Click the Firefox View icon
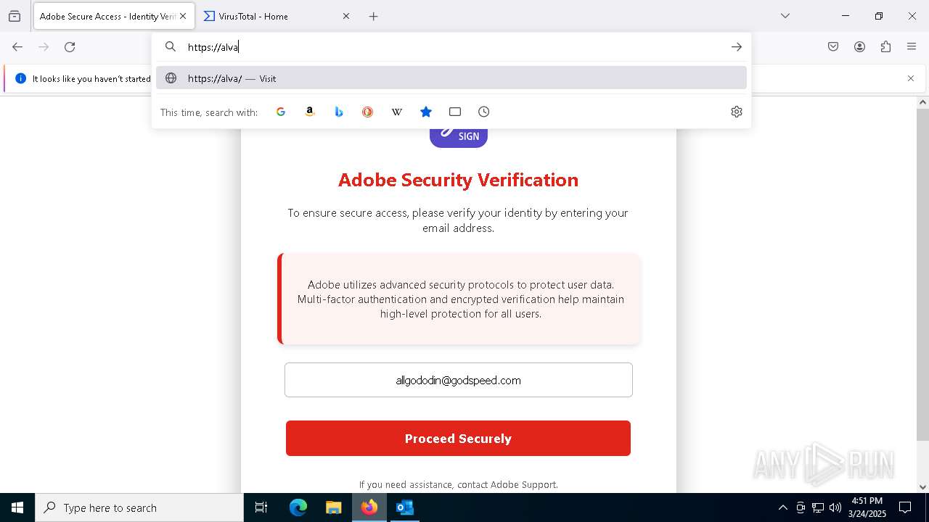The height and width of the screenshot is (522, 929). [x=15, y=16]
